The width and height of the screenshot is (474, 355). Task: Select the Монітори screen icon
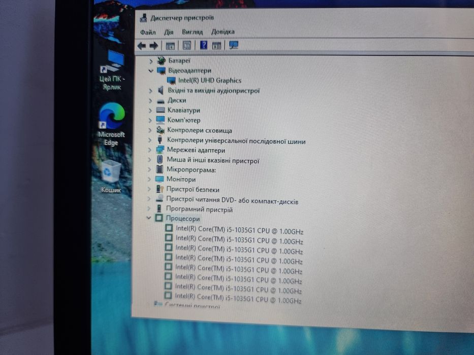point(160,179)
